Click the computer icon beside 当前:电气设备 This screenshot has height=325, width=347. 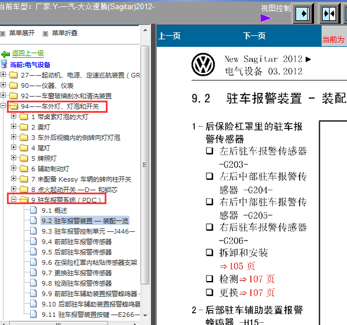click(4, 64)
